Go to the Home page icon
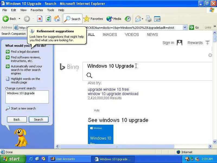Screen dimensions: 217x163 [57, 19]
